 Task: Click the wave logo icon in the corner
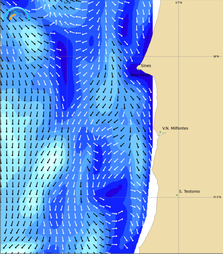(17, 14)
